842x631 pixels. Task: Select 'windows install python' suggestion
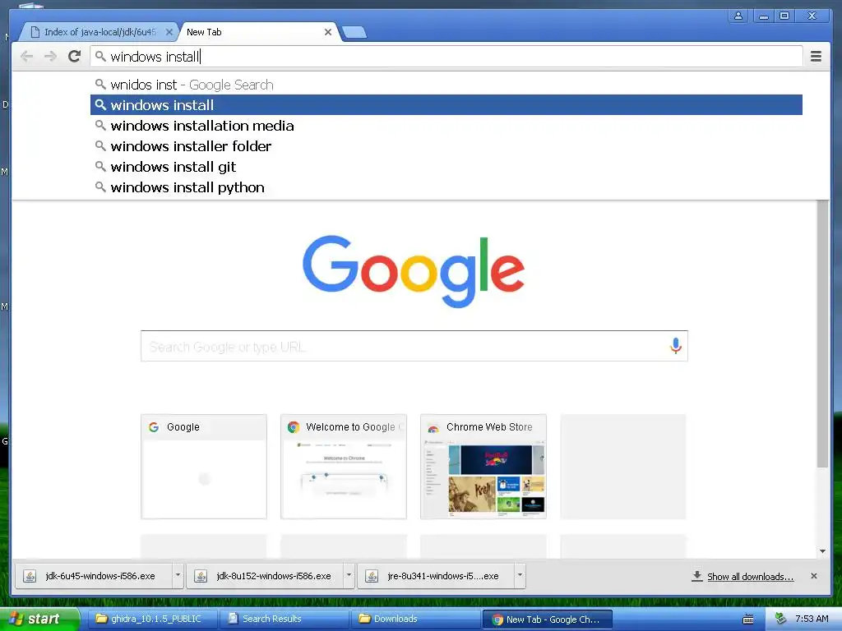point(446,187)
